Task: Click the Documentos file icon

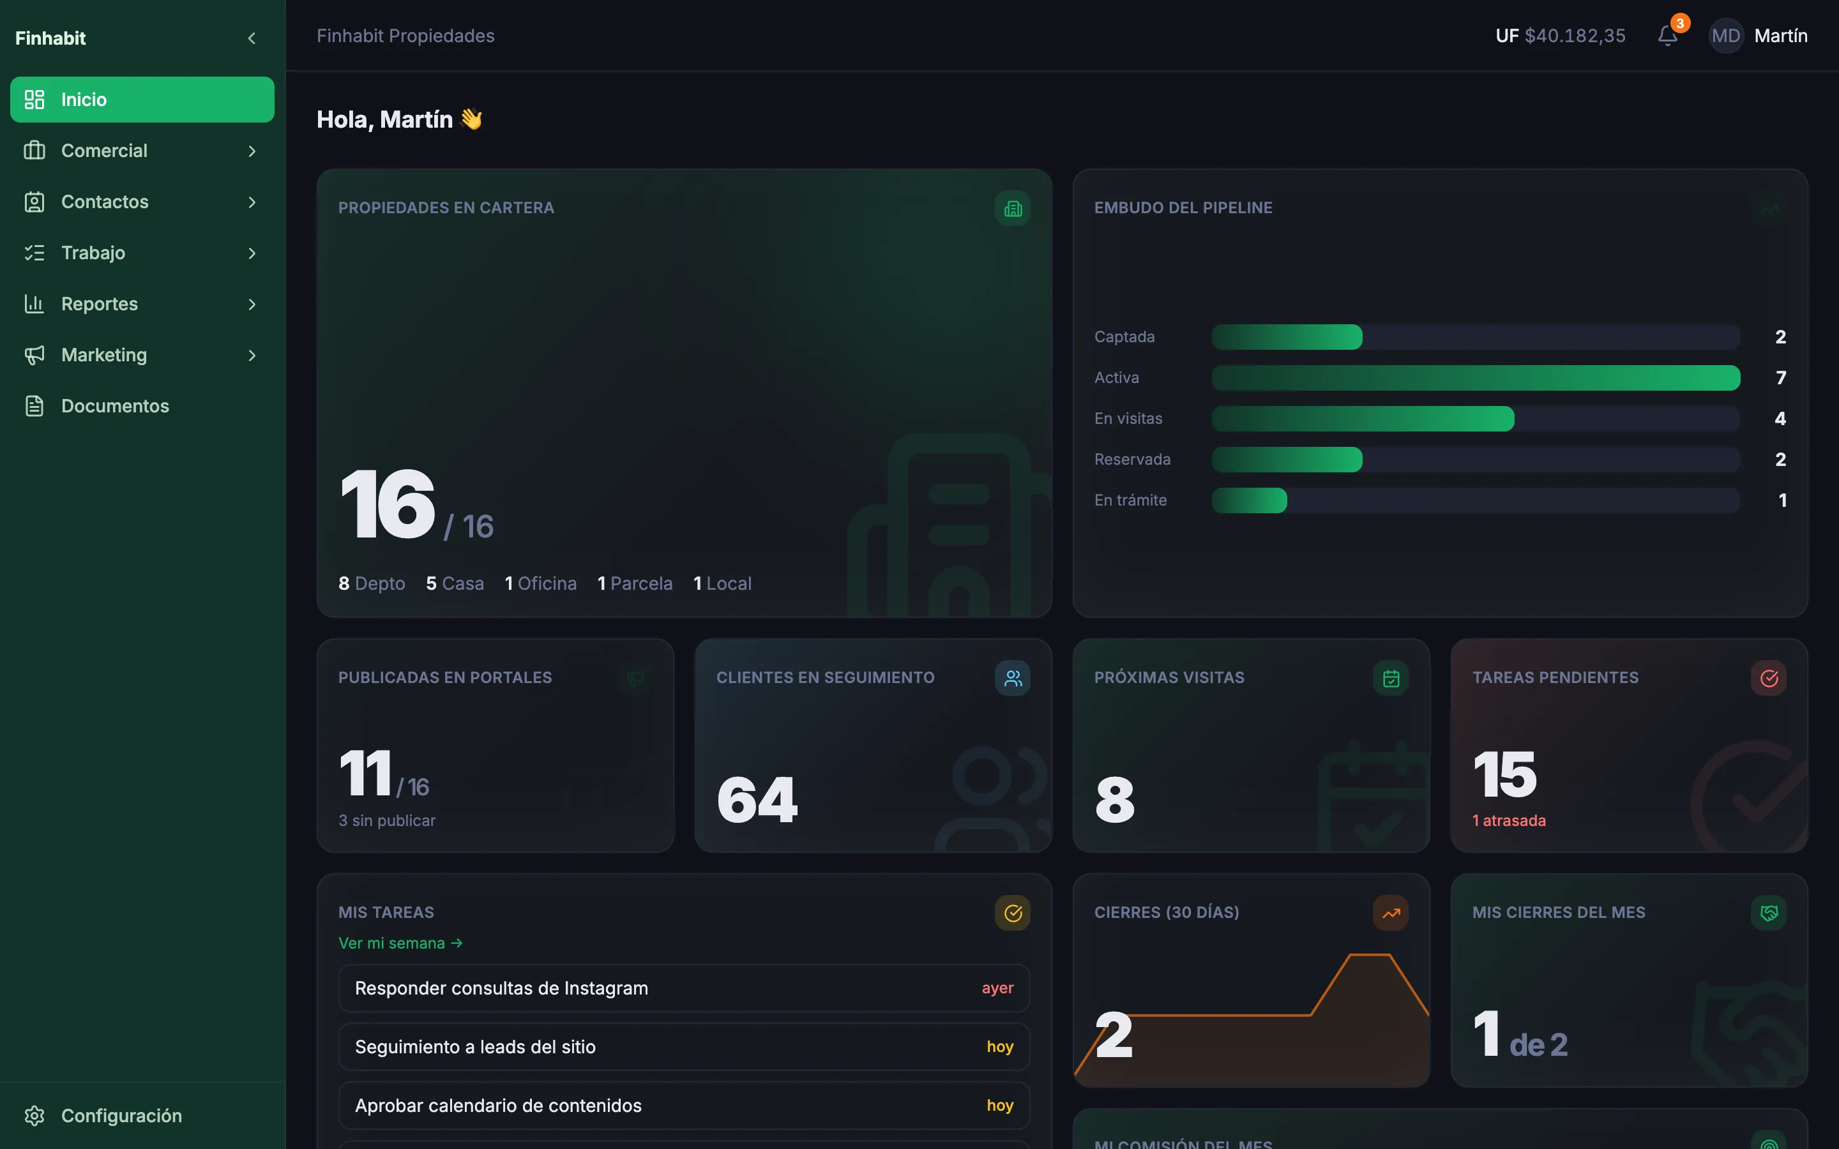Action: pos(34,406)
